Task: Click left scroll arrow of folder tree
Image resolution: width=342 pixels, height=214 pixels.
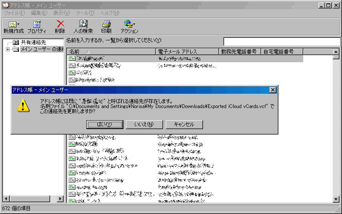Action: (6, 199)
